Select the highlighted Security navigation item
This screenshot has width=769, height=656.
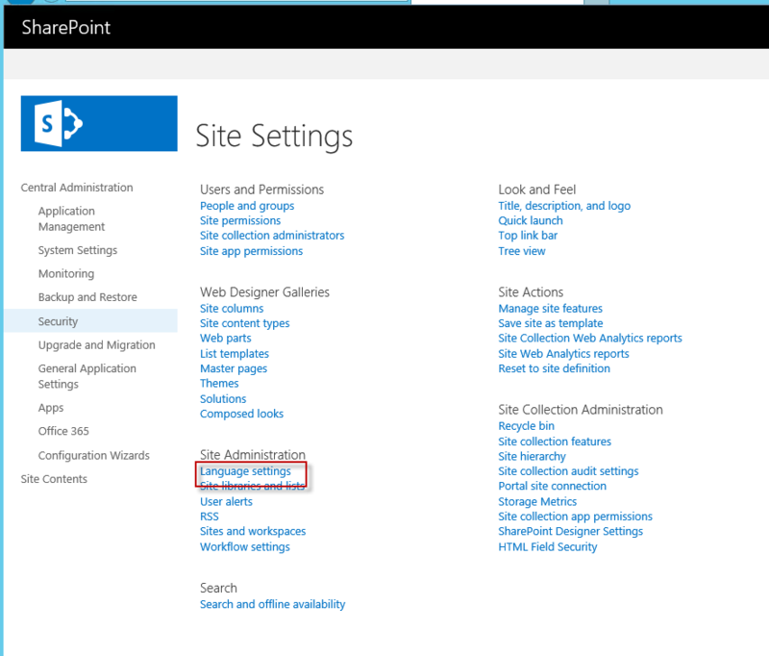pos(90,321)
